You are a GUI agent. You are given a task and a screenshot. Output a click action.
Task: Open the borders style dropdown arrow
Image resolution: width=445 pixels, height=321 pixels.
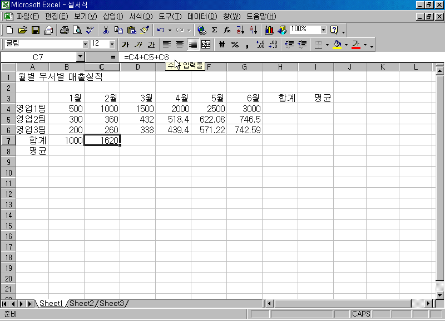[327, 45]
